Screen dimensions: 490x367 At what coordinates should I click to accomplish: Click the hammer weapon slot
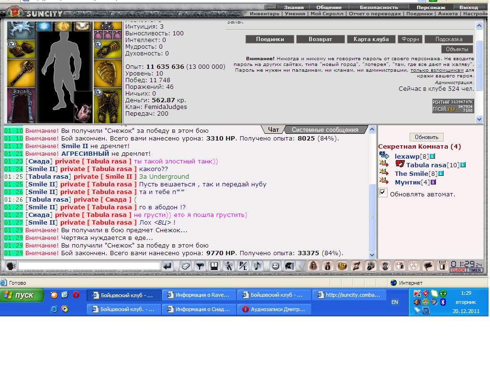21,73
